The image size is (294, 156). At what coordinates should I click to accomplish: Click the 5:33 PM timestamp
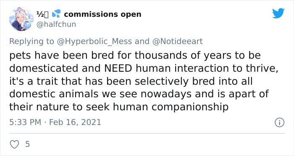[25, 122]
